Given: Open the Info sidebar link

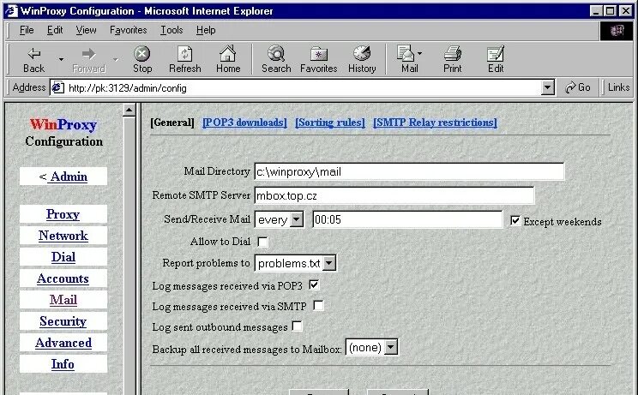Looking at the screenshot, I should coord(63,364).
